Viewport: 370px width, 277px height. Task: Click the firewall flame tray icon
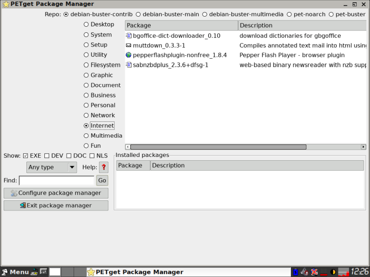tap(305, 272)
